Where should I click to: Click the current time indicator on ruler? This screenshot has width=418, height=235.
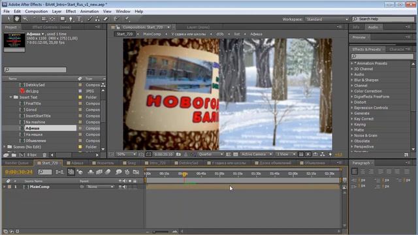(184, 174)
